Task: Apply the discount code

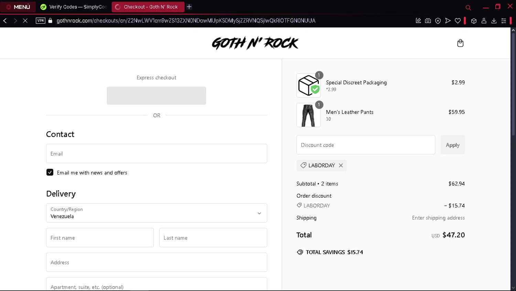Action: pyautogui.click(x=453, y=145)
